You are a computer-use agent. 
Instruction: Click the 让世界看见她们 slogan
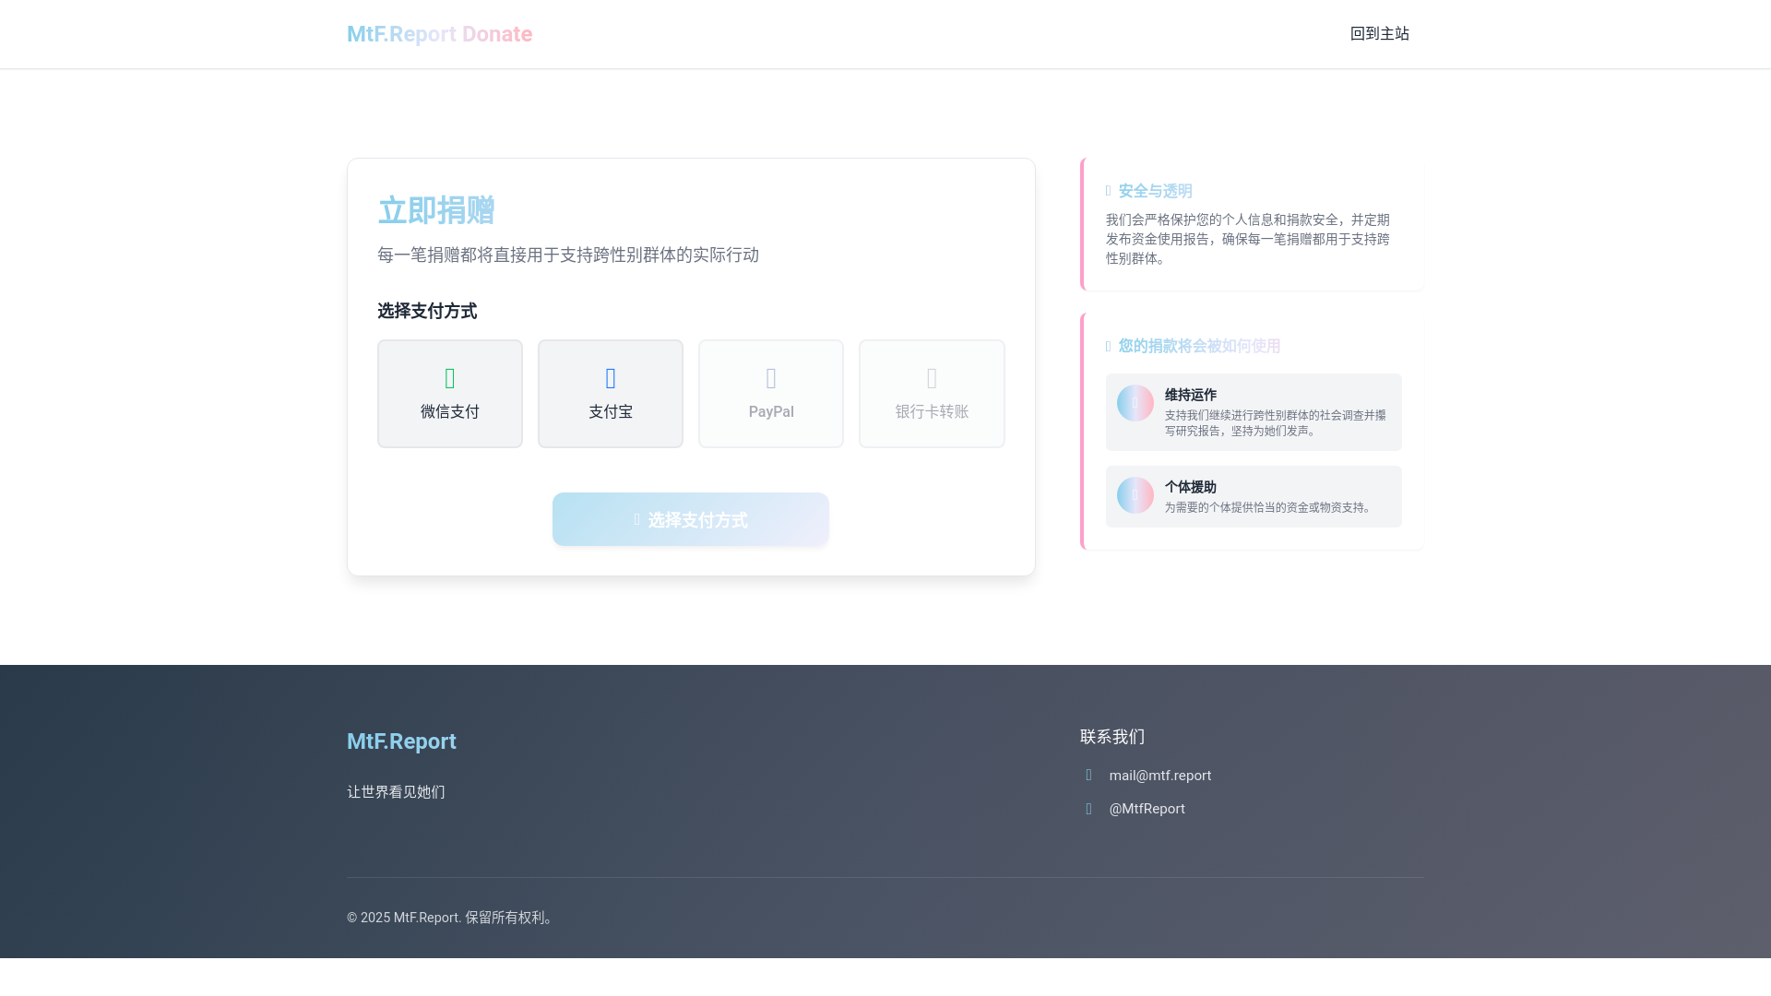point(396,792)
